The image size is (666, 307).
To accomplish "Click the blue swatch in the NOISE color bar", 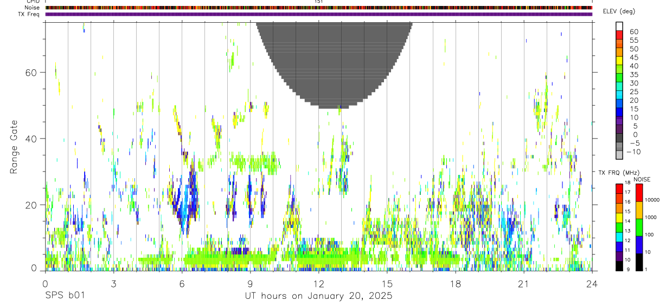I will coord(639,245).
